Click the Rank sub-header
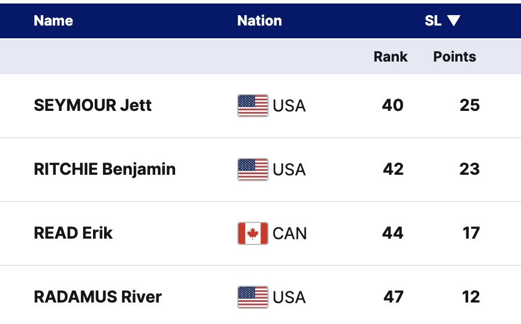 coord(390,57)
